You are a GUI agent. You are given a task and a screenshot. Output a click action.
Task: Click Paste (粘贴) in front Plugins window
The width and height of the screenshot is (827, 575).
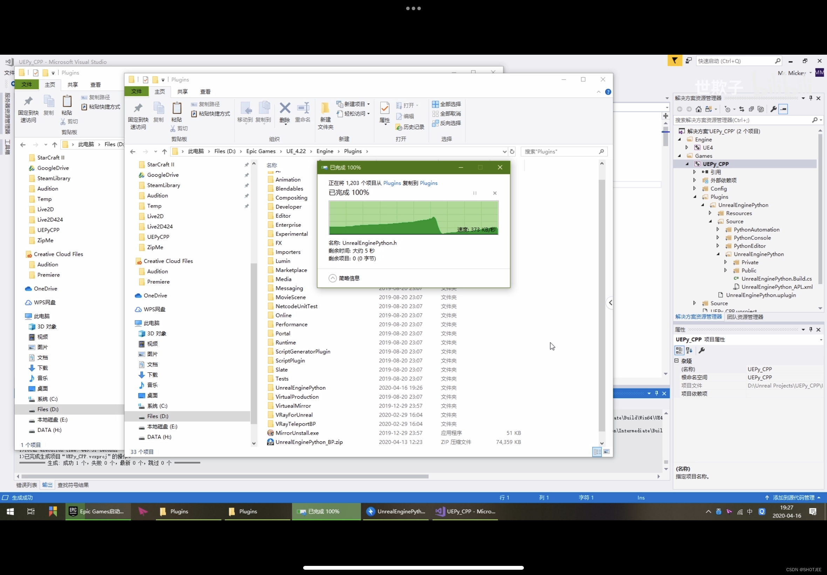tap(176, 112)
